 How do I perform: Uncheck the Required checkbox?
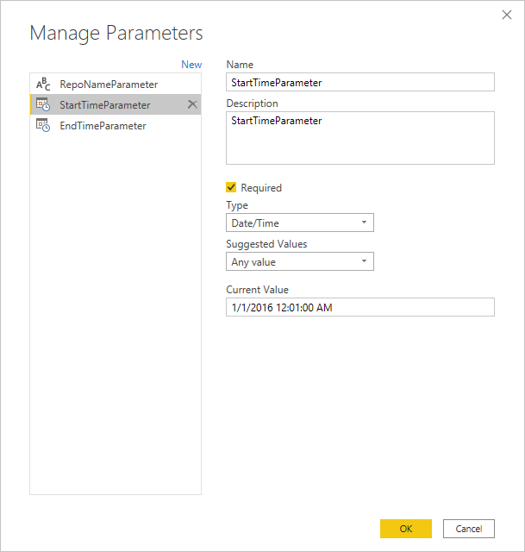click(231, 187)
